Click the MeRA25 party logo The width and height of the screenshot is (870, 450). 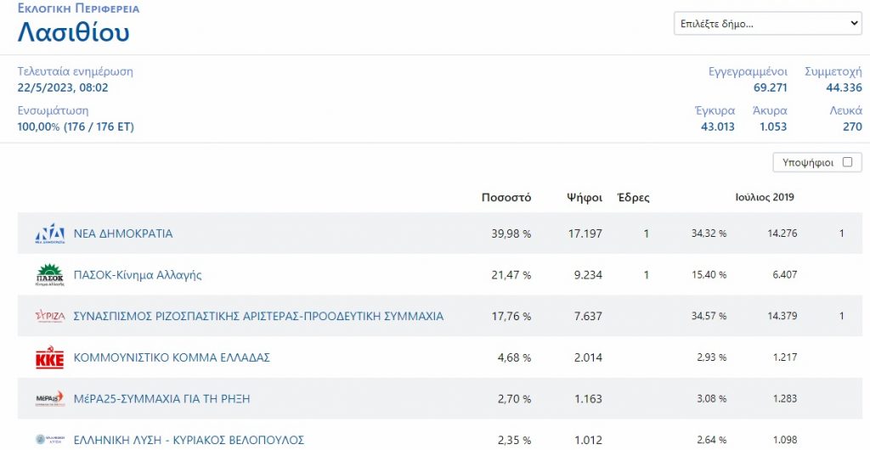point(49,399)
